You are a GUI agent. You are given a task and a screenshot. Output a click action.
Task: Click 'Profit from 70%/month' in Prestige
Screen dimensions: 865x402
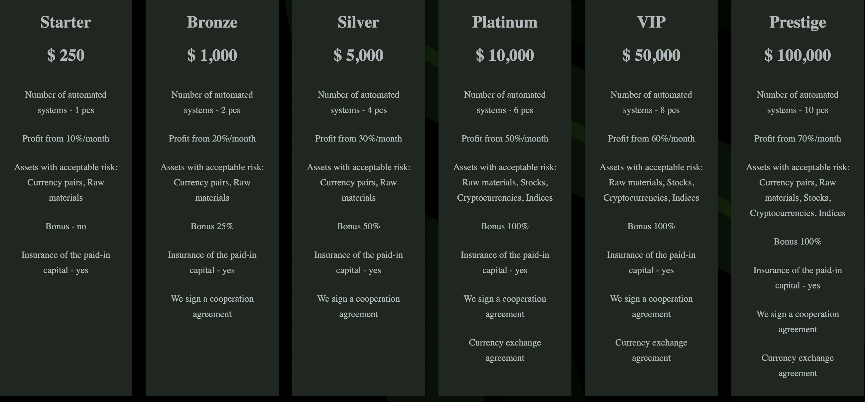click(798, 139)
